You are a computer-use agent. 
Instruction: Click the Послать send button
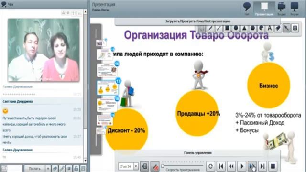[34, 168]
